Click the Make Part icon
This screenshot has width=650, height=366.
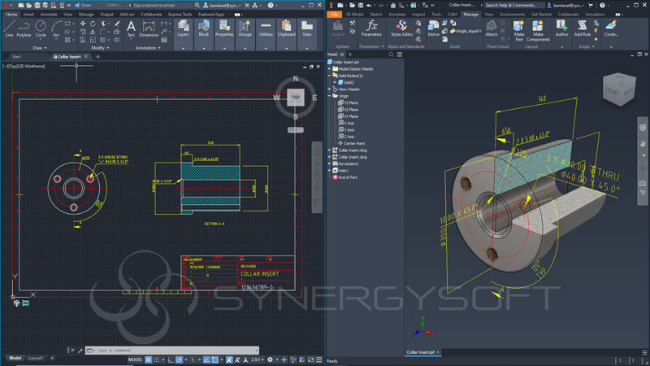tap(519, 28)
